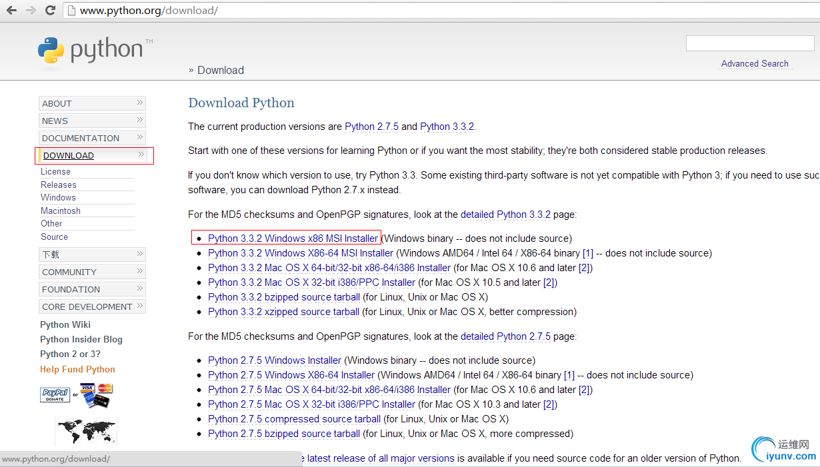Download Python 3.3.2 xzipped source tarball

(x=283, y=312)
